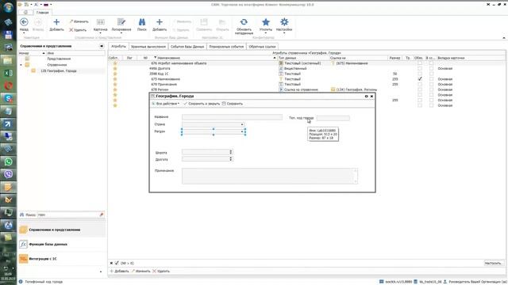Click the settings icon in the География. Города dialog title bar
The width and height of the screenshot is (508, 285).
(x=367, y=97)
